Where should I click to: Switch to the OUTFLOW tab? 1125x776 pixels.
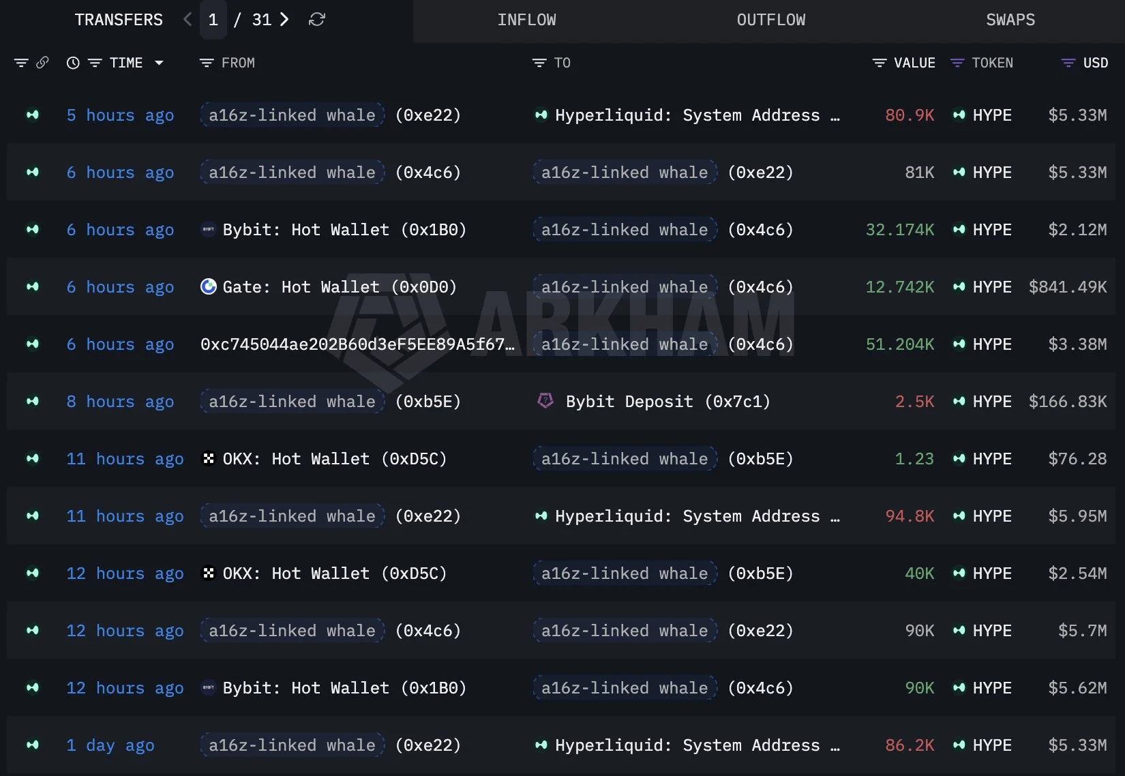point(771,20)
